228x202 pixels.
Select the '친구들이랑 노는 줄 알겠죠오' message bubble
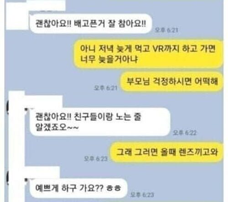(100, 122)
